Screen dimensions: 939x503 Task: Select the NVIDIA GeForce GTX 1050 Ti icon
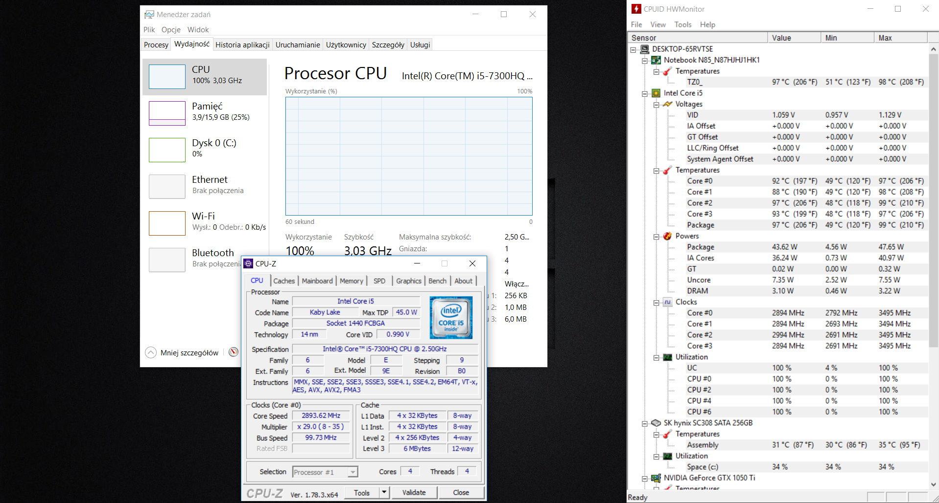[656, 478]
